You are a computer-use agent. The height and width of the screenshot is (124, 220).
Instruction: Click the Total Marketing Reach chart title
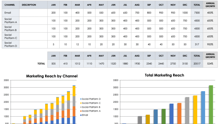coord(164,75)
